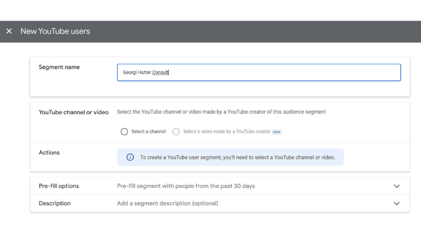The image size is (421, 237).
Task: Click the Pre-fill segment past 30 days text
Action: pyautogui.click(x=186, y=186)
